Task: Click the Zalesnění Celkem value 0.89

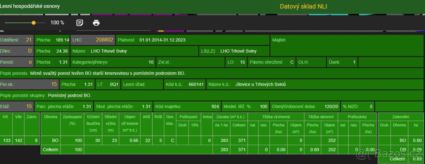Action: coord(417,159)
